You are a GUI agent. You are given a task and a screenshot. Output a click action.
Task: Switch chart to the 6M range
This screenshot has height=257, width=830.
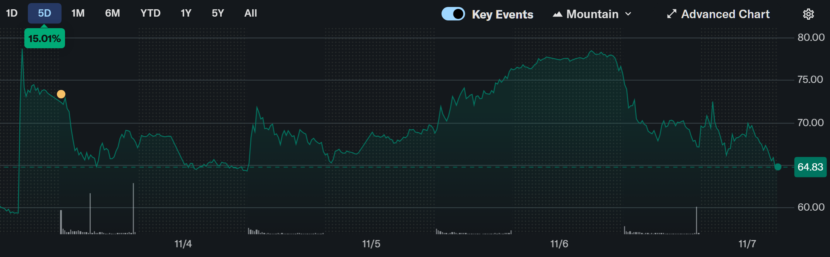(112, 14)
